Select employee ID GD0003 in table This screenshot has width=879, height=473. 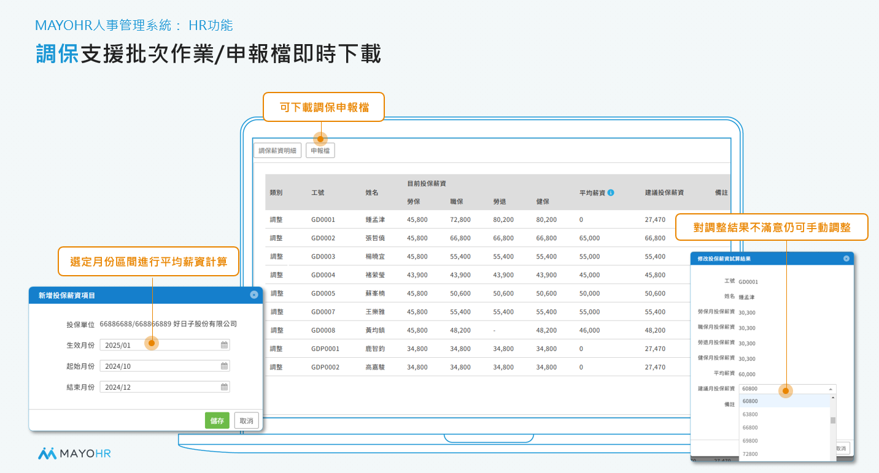pyautogui.click(x=323, y=256)
